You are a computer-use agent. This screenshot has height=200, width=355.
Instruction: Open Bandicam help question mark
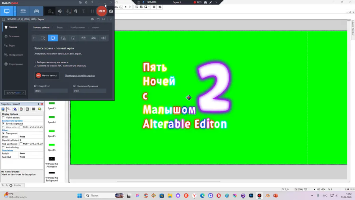coord(92,2)
